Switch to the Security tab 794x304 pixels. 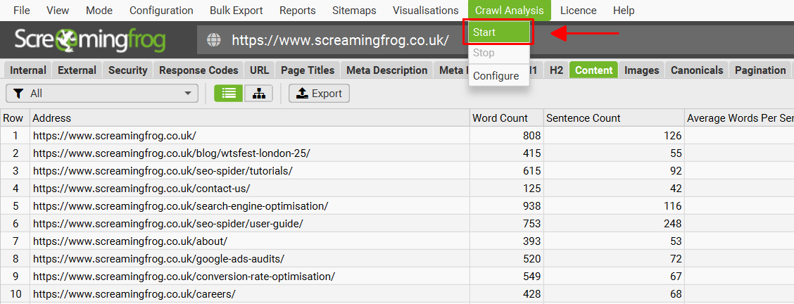click(127, 70)
